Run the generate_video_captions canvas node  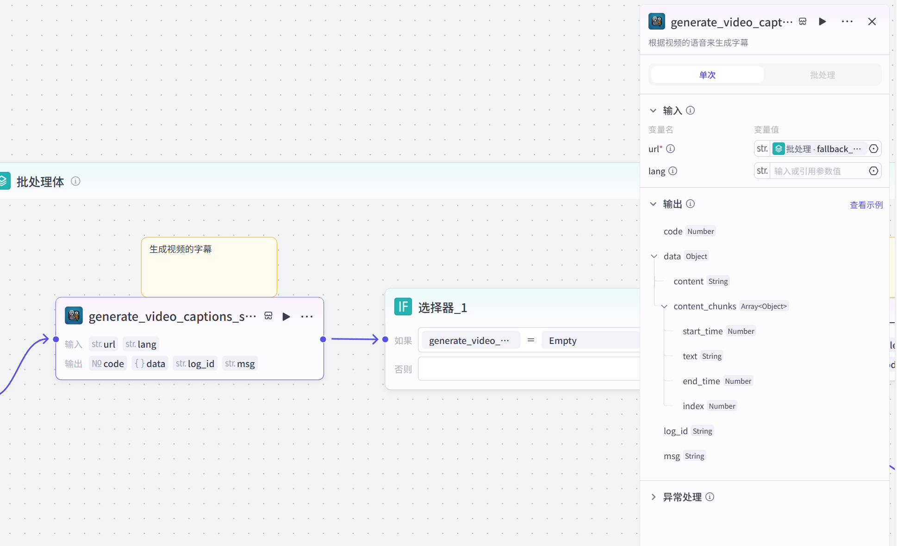(286, 317)
